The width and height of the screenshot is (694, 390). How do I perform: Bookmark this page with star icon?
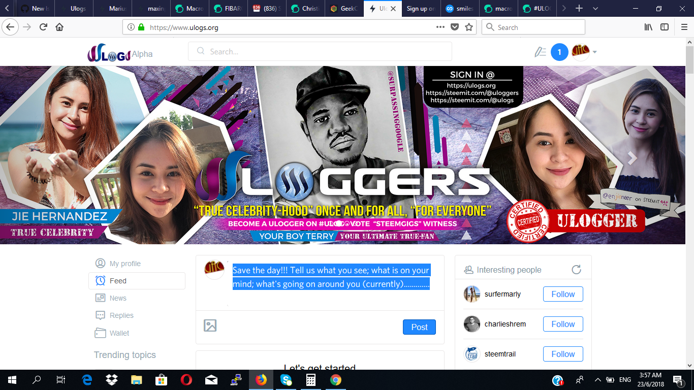(469, 27)
